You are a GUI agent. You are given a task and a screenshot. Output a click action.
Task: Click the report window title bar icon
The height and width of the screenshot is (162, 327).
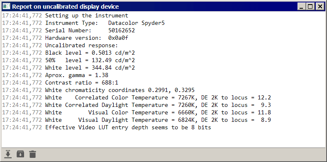(x=7, y=7)
